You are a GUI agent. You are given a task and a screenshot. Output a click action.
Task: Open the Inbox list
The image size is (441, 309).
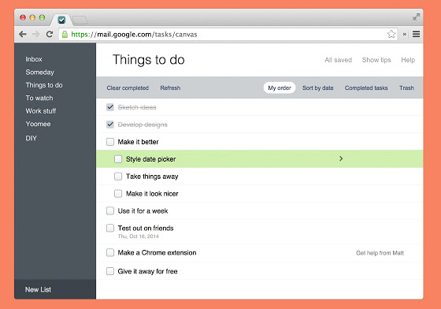(x=34, y=59)
